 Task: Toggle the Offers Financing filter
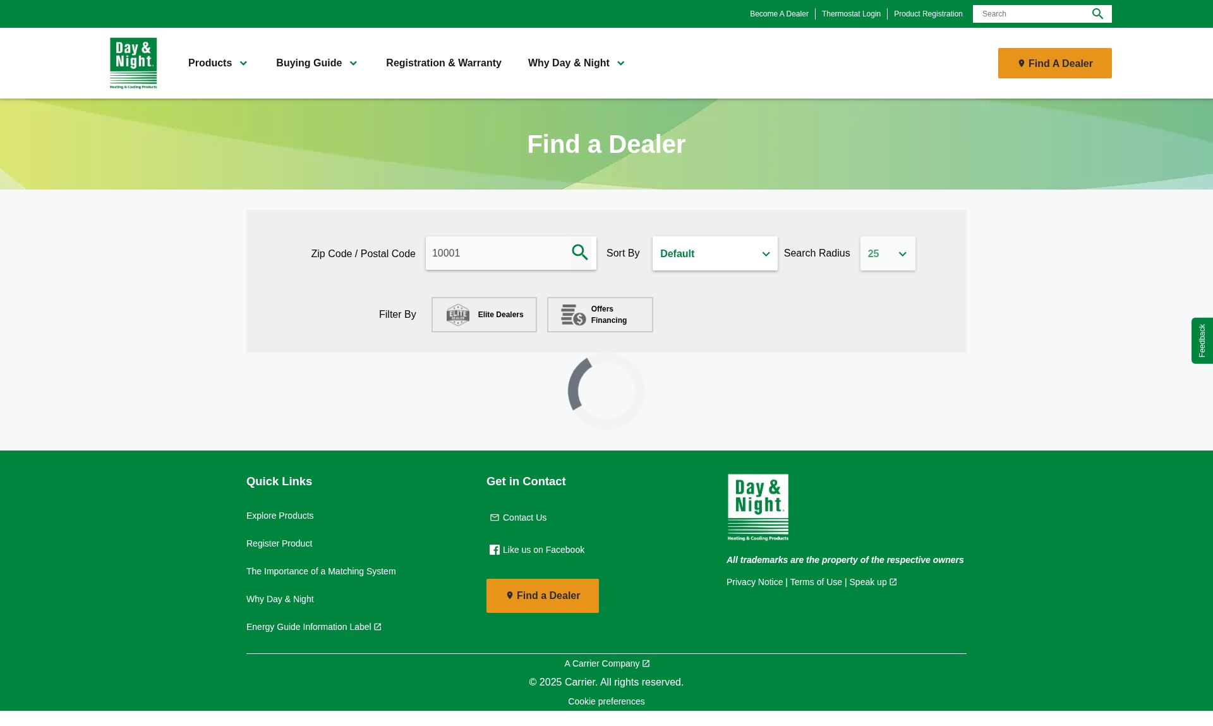click(x=600, y=315)
